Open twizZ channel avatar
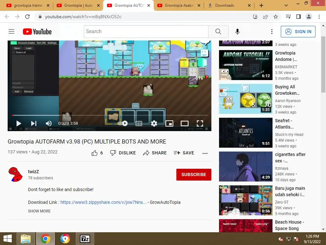The height and width of the screenshot is (245, 326). (x=15, y=174)
